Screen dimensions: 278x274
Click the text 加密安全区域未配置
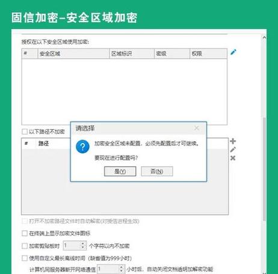click(117, 144)
